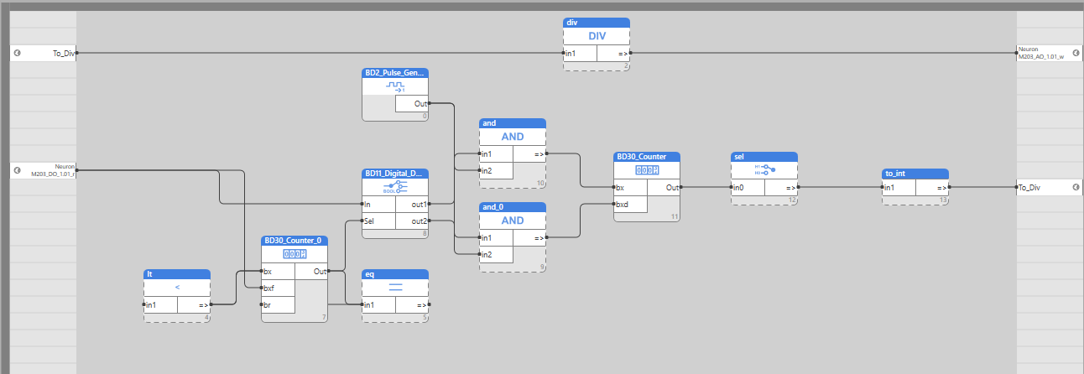Click the selector switch icon in sel block
Screen dimensions: 1084x374
point(764,170)
